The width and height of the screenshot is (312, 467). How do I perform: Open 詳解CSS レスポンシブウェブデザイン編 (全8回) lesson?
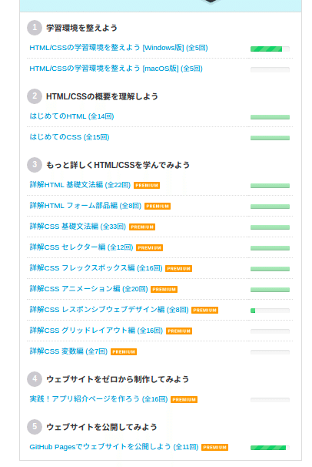pos(108,310)
